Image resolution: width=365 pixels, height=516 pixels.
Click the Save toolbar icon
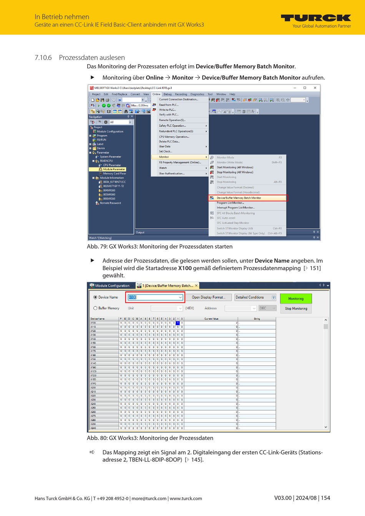[103, 100]
